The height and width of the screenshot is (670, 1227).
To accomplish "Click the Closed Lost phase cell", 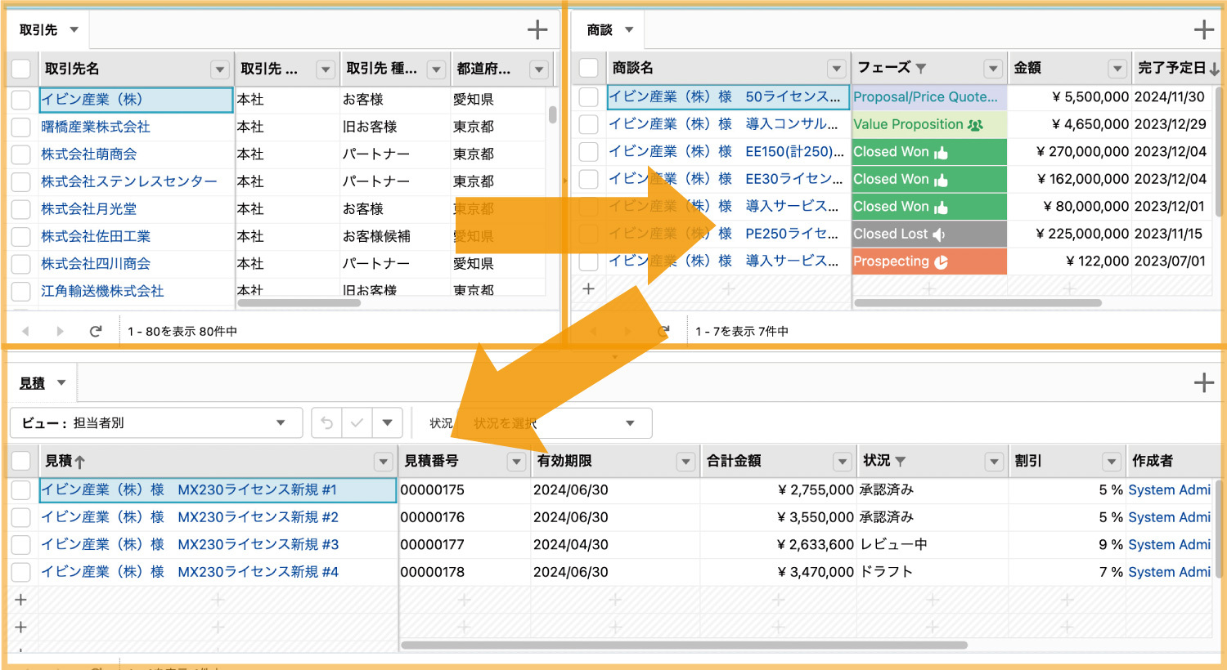I will 929,234.
